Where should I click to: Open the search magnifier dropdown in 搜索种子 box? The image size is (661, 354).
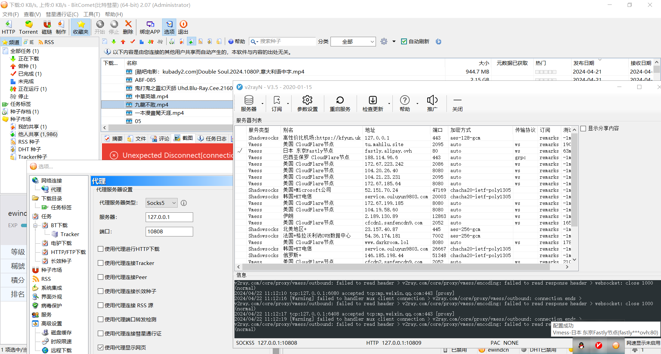254,42
